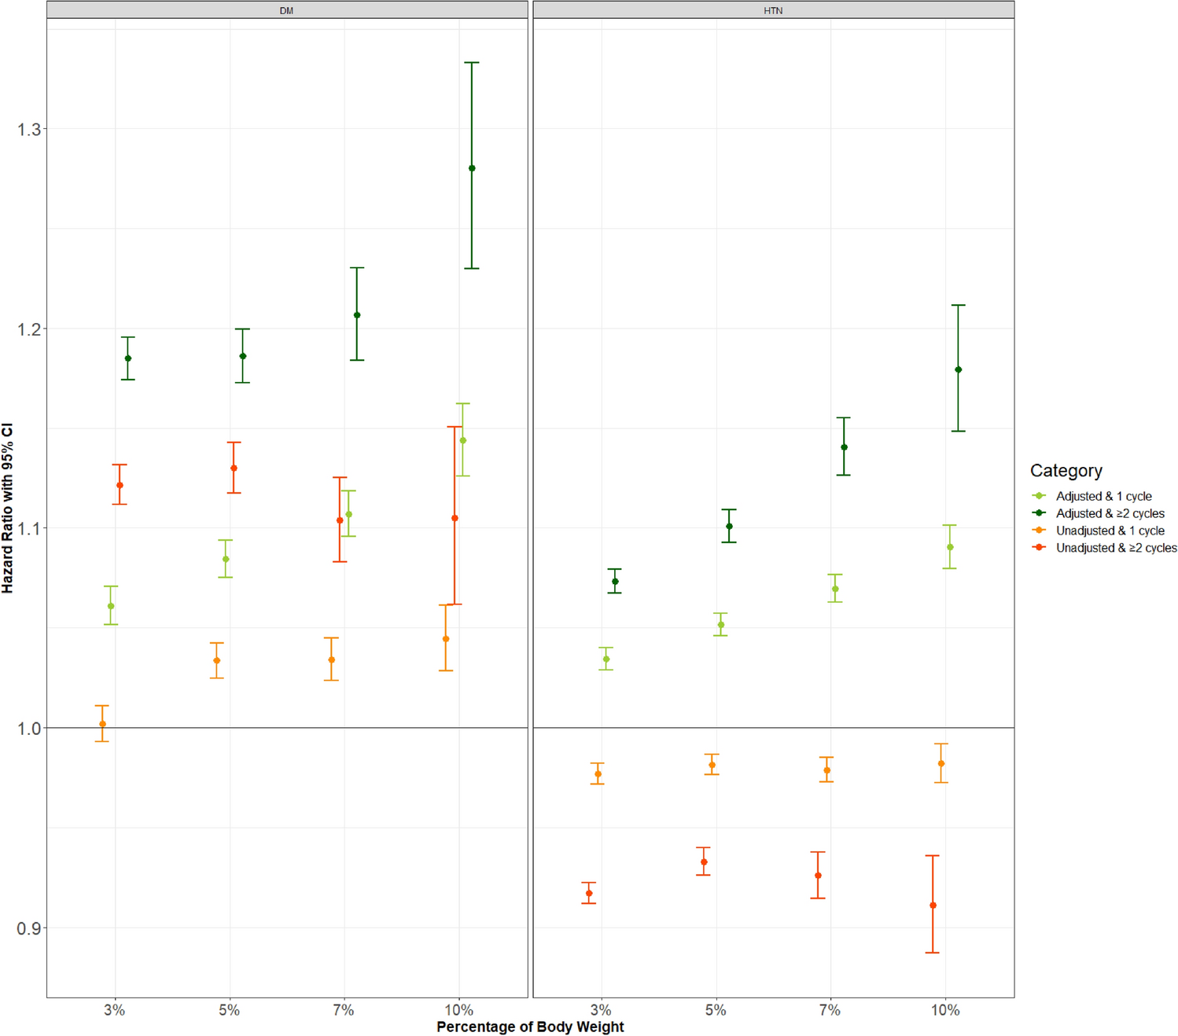
Task: Click the dark green point at 10% in DM panel
Action: tap(472, 168)
